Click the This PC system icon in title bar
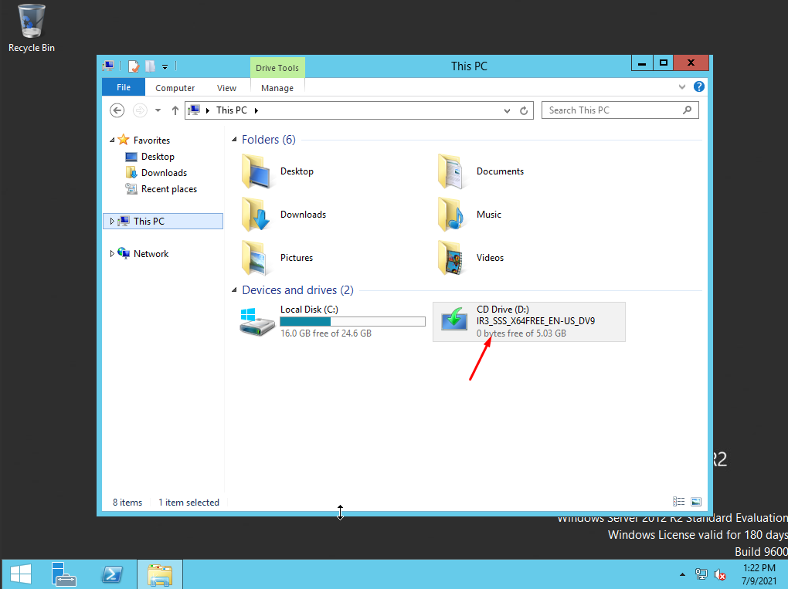Screen dimensions: 788x589 click(x=108, y=66)
